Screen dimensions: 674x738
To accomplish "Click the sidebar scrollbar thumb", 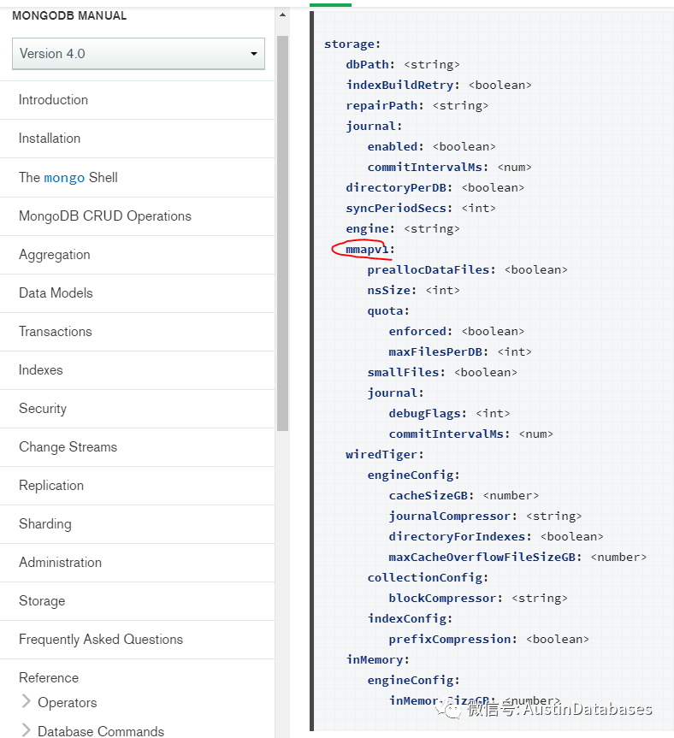I will (282, 233).
